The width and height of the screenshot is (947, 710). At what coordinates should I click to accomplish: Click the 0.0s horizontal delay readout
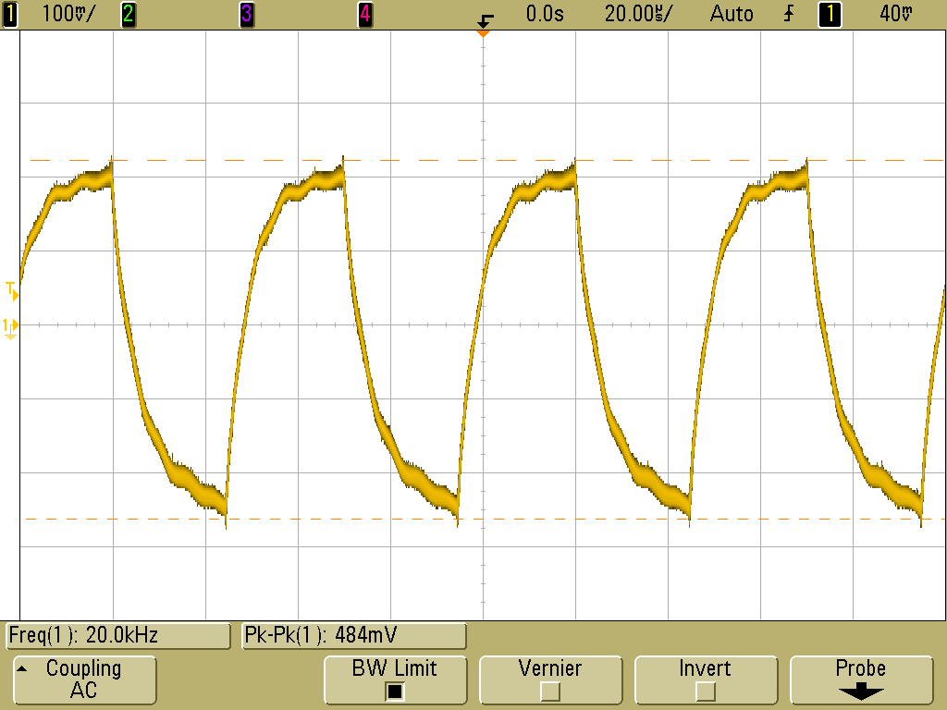click(x=545, y=14)
